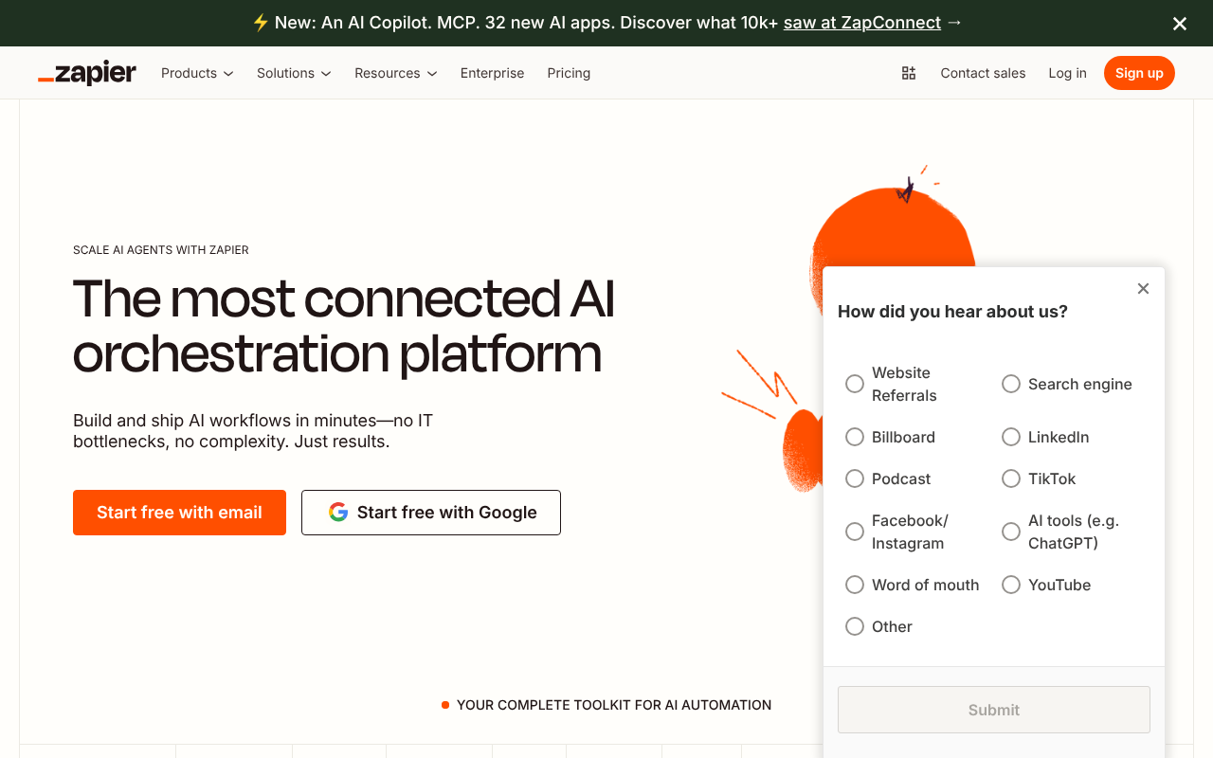The height and width of the screenshot is (758, 1213).
Task: Select the Website Referrals option
Action: click(x=854, y=384)
